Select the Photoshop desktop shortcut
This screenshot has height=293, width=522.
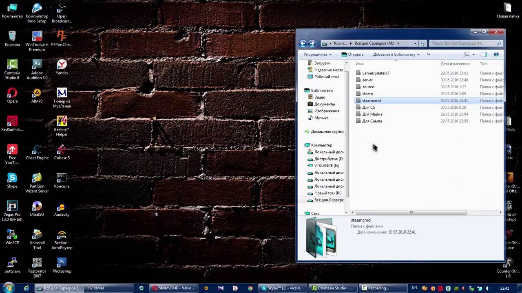tap(62, 265)
